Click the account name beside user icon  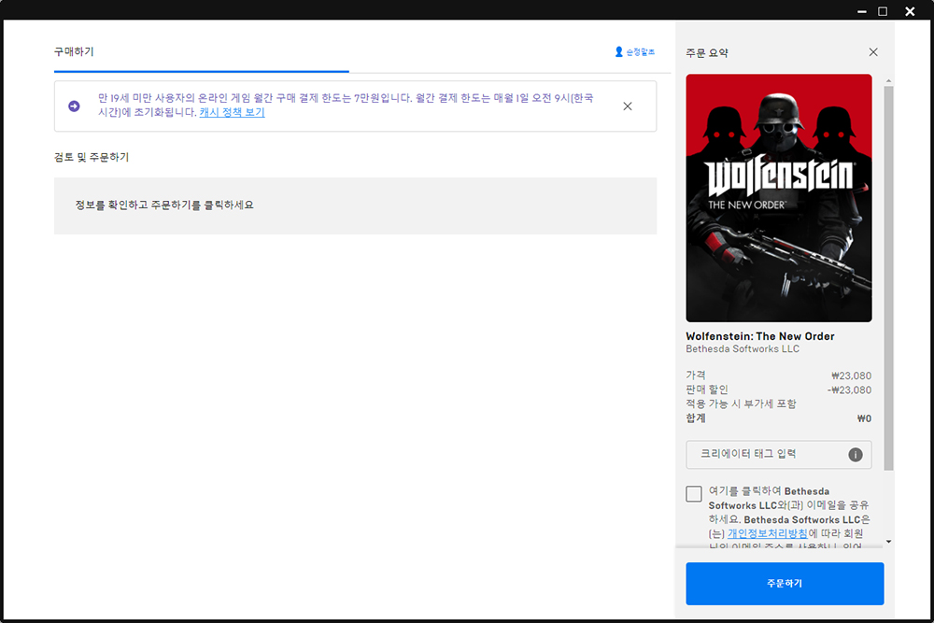pyautogui.click(x=641, y=52)
